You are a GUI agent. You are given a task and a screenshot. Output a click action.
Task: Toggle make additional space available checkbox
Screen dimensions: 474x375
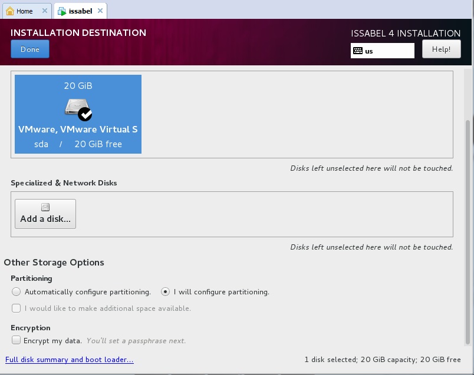click(16, 308)
